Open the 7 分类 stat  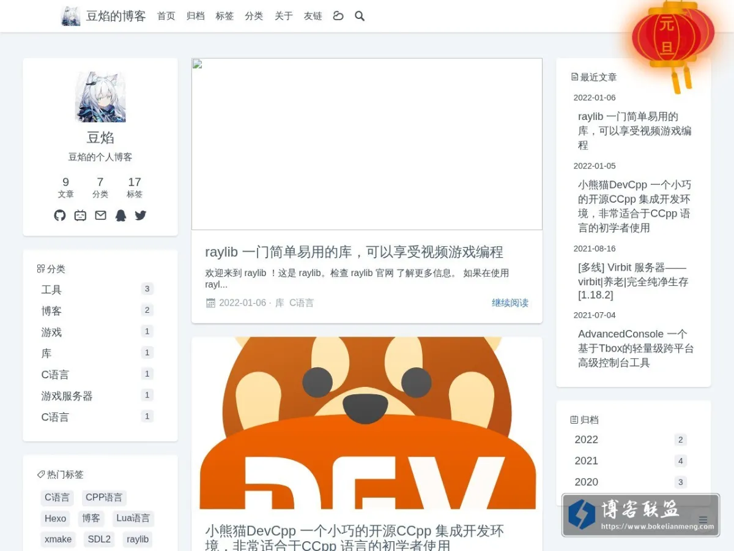(x=100, y=187)
